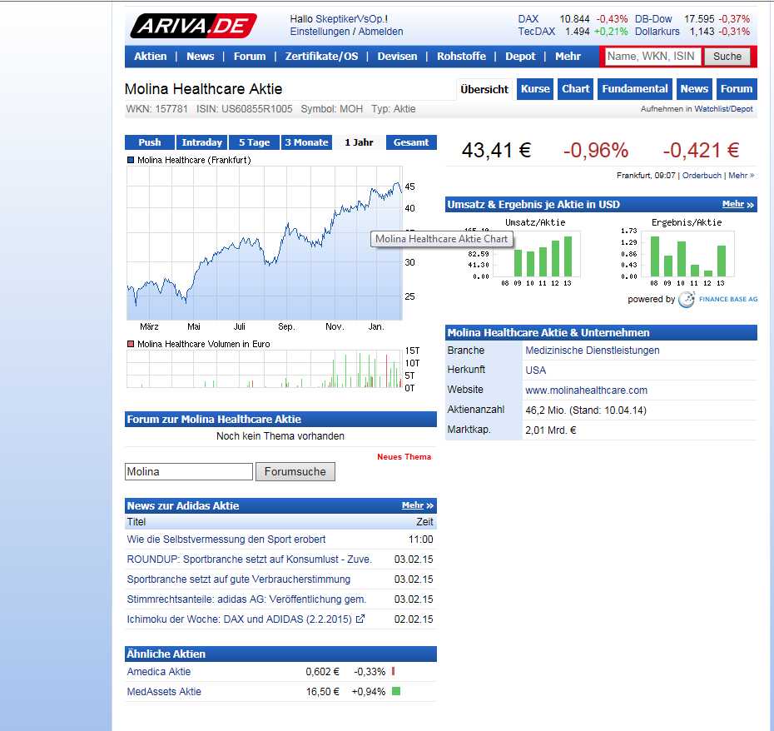The width and height of the screenshot is (774, 731).
Task: Open the Forum menu in navigation bar
Action: pos(250,57)
